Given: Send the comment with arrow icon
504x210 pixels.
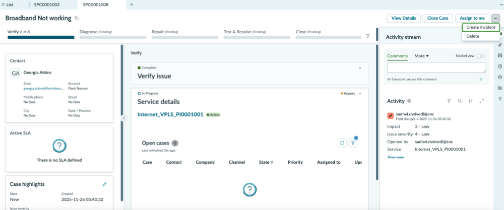Looking at the screenshot, I should [x=481, y=79].
